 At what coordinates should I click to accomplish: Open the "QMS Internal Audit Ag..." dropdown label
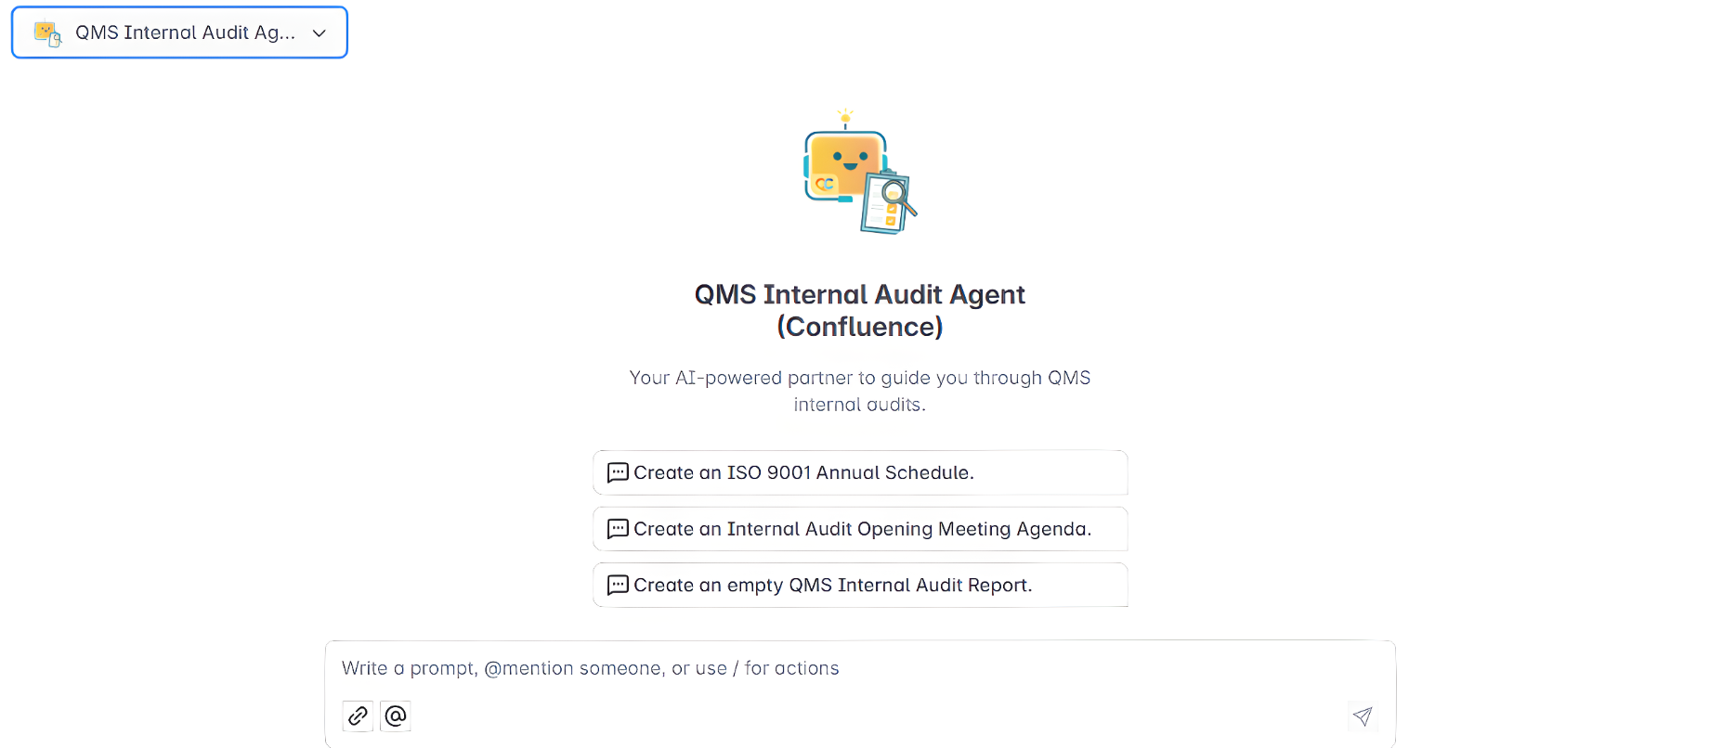pos(185,33)
